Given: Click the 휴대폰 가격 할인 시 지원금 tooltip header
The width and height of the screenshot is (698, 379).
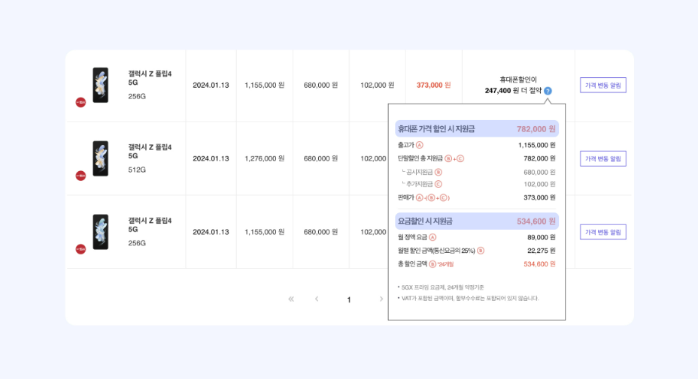Looking at the screenshot, I should tap(436, 129).
